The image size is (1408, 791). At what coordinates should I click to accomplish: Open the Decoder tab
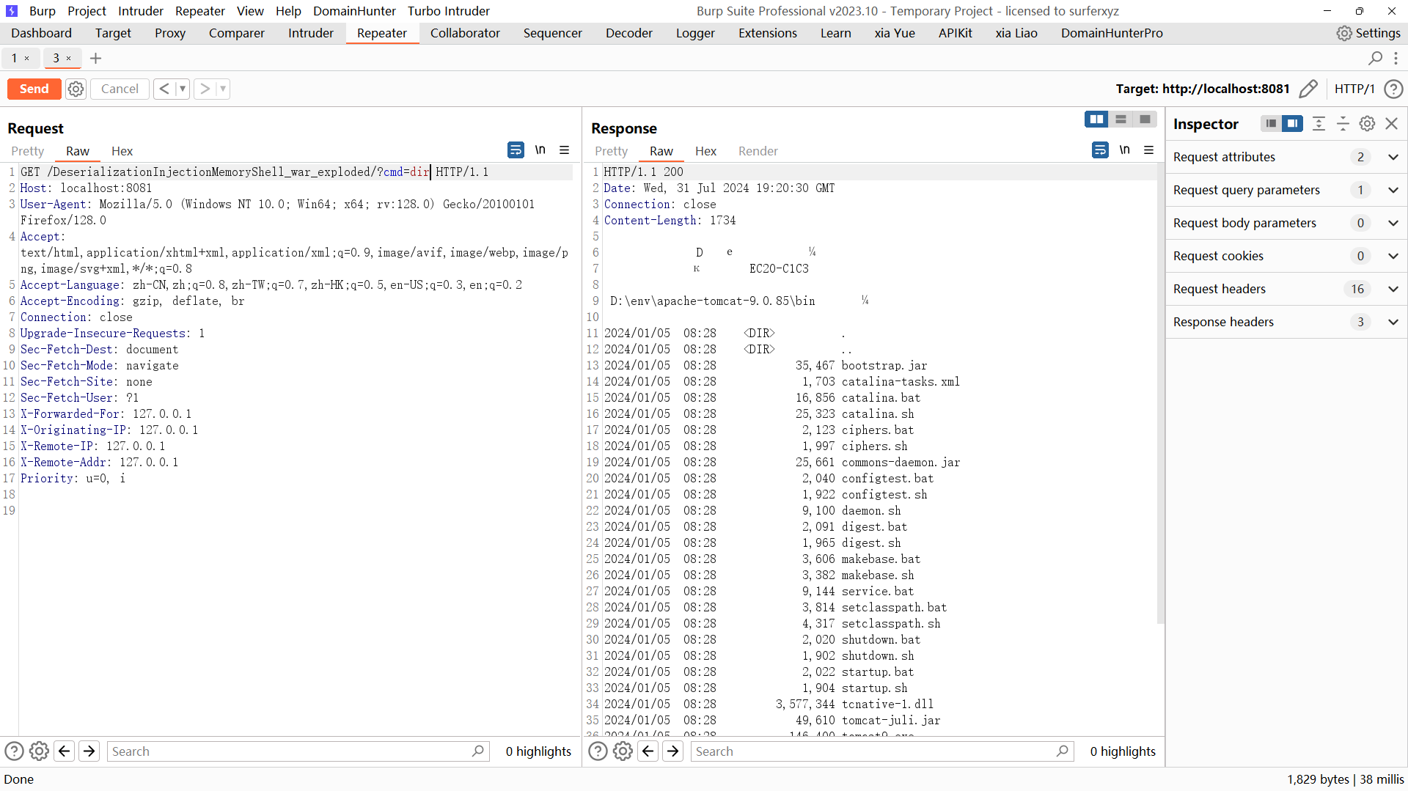tap(629, 33)
